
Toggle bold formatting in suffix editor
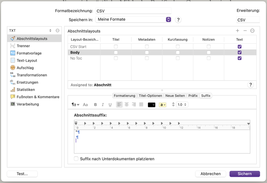point(95,105)
